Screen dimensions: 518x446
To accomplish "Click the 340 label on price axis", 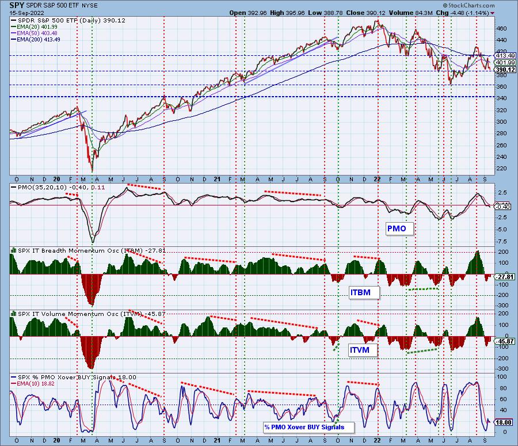I will (x=502, y=98).
